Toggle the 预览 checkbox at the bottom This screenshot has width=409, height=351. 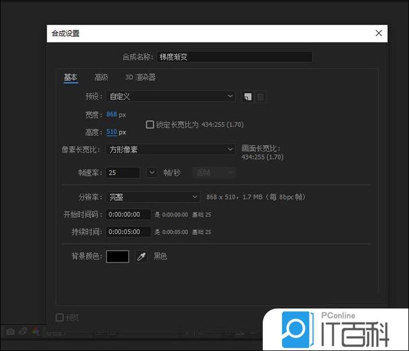pyautogui.click(x=60, y=317)
